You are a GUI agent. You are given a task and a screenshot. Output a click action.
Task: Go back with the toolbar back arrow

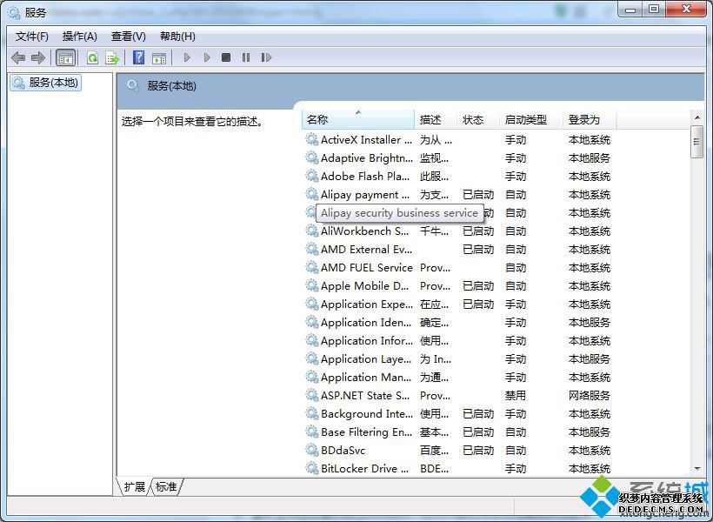coord(18,57)
